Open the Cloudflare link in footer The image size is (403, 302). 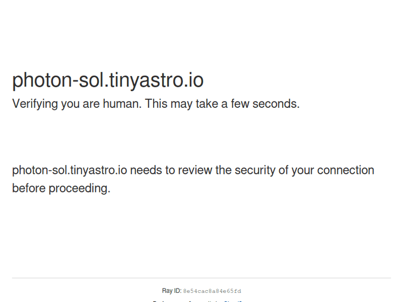click(233, 301)
